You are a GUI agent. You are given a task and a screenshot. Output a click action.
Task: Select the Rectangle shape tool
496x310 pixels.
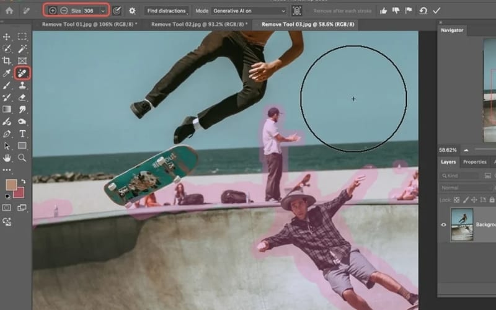tap(22, 146)
